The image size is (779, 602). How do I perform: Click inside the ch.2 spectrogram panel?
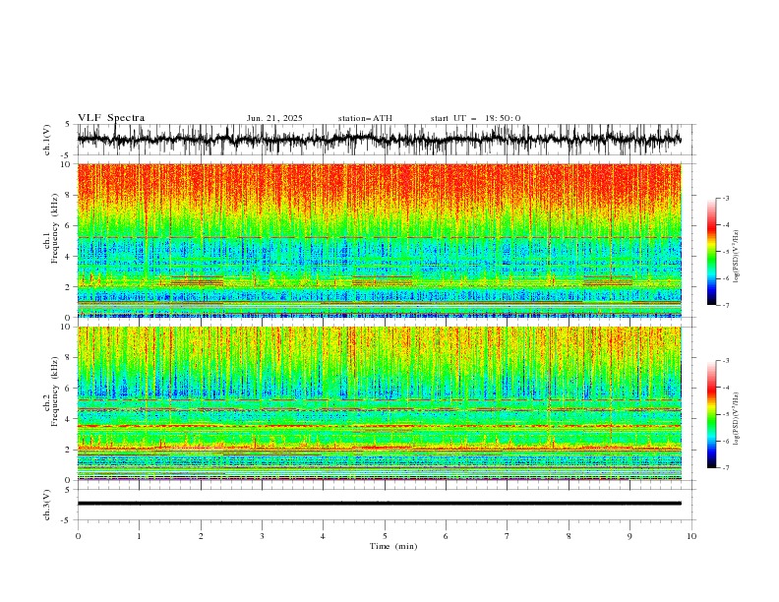pos(380,403)
